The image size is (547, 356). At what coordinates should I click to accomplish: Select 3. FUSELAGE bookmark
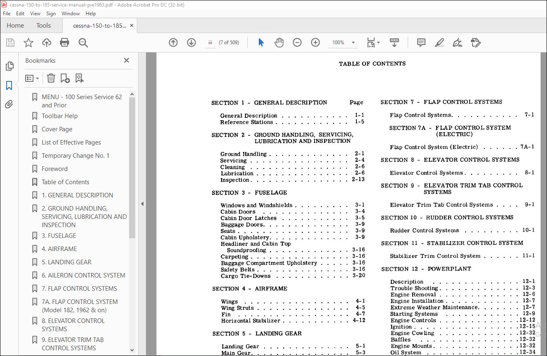(59, 236)
